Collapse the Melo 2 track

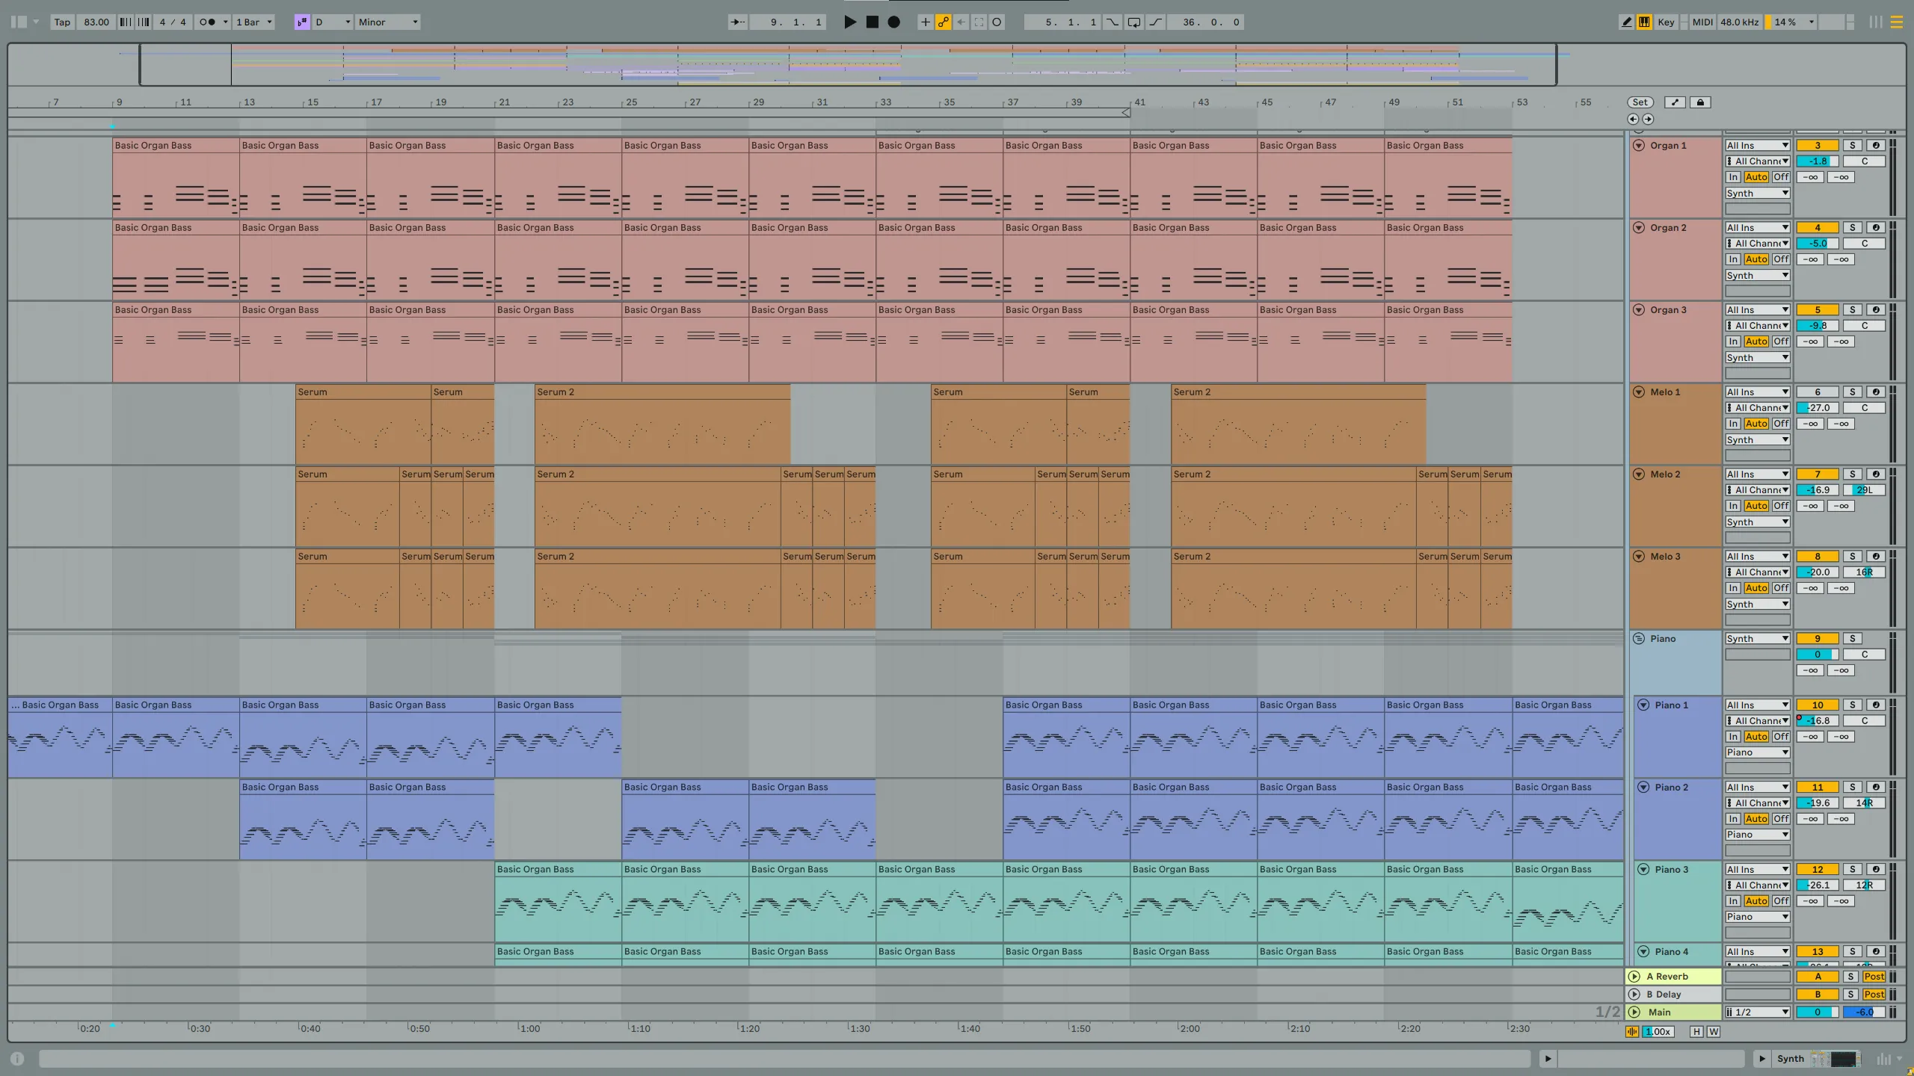(x=1639, y=474)
